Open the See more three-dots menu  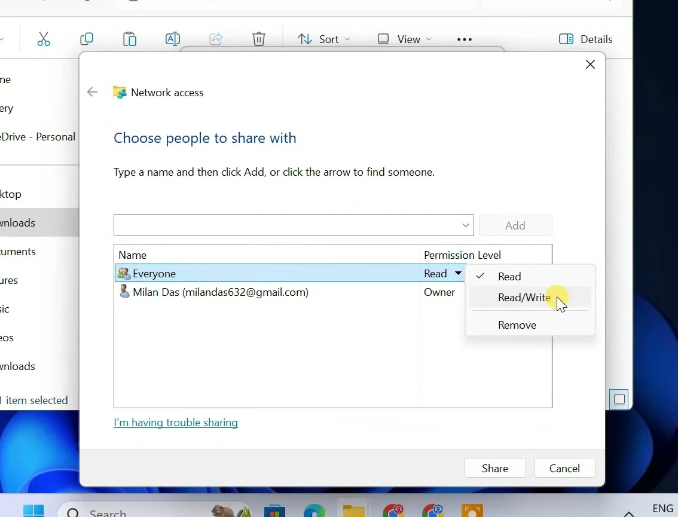465,39
